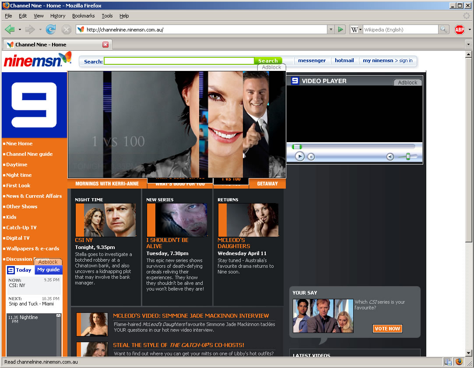Switch to the My guide tab
474x368 pixels.
(x=48, y=270)
